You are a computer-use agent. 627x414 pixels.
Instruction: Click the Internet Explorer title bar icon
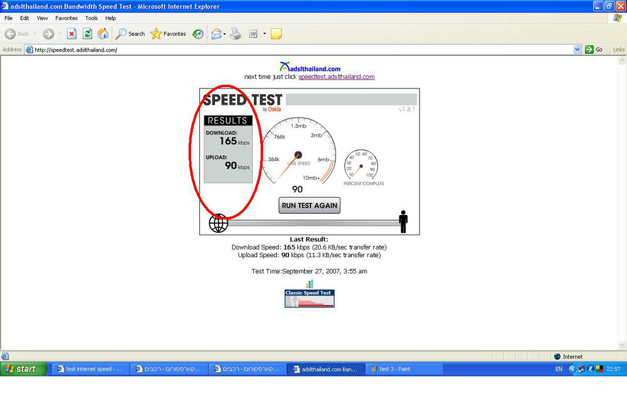5,6
